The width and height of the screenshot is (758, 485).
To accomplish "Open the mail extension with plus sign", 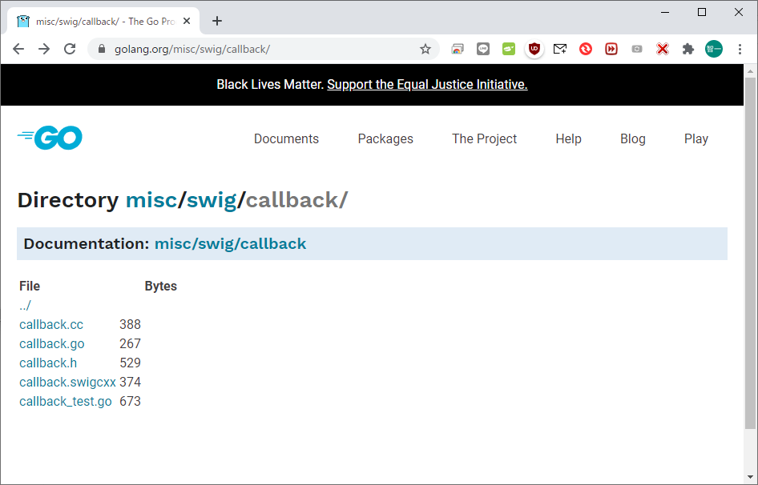I will click(560, 49).
